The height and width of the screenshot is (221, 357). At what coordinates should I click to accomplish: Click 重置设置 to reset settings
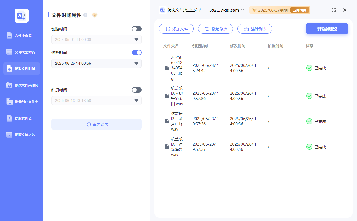click(96, 124)
